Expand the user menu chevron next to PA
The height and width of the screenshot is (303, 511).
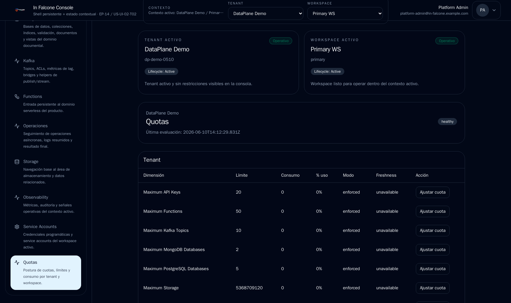pyautogui.click(x=494, y=10)
